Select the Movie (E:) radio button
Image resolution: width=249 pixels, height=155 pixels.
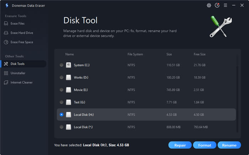tap(62, 90)
